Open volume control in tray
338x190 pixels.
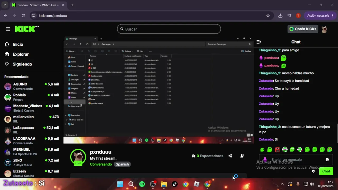coord(312,184)
